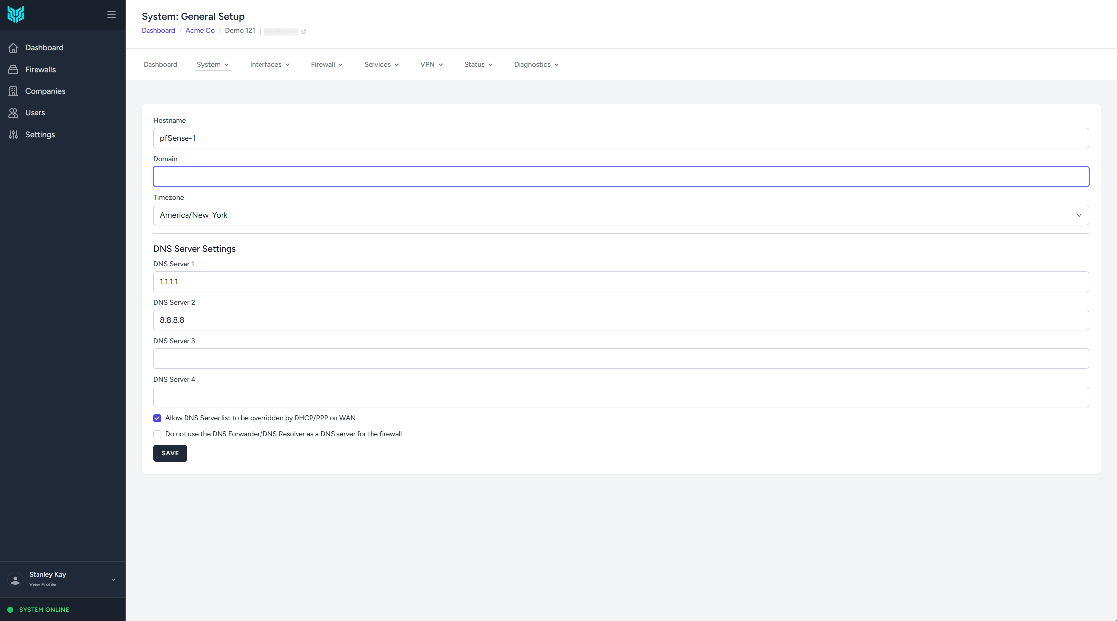1117x621 pixels.
Task: Go to Users in the sidebar
Action: 35,113
